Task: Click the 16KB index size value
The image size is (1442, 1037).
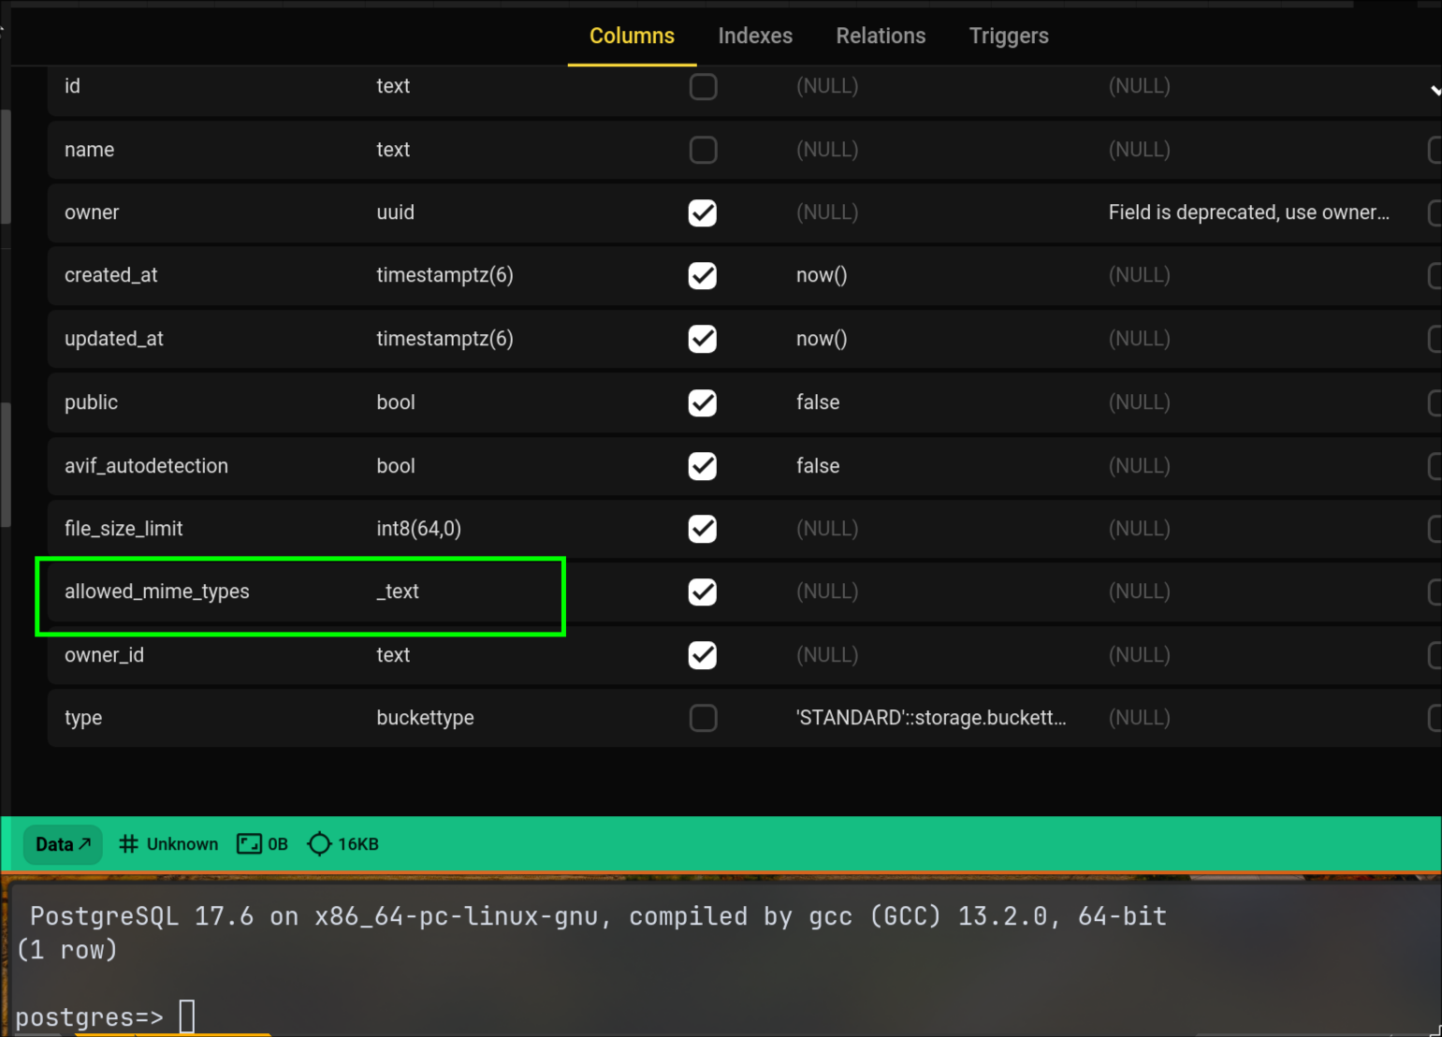Action: pyautogui.click(x=358, y=844)
